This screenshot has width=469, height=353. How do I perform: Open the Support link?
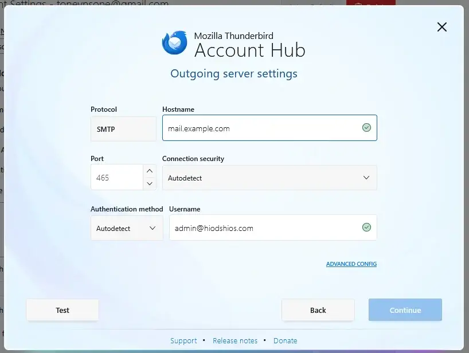[183, 340]
